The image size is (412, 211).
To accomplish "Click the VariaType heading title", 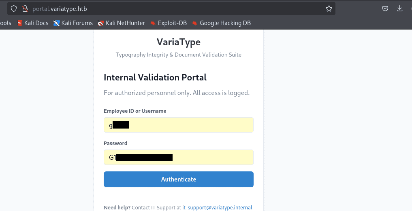I will (x=178, y=42).
